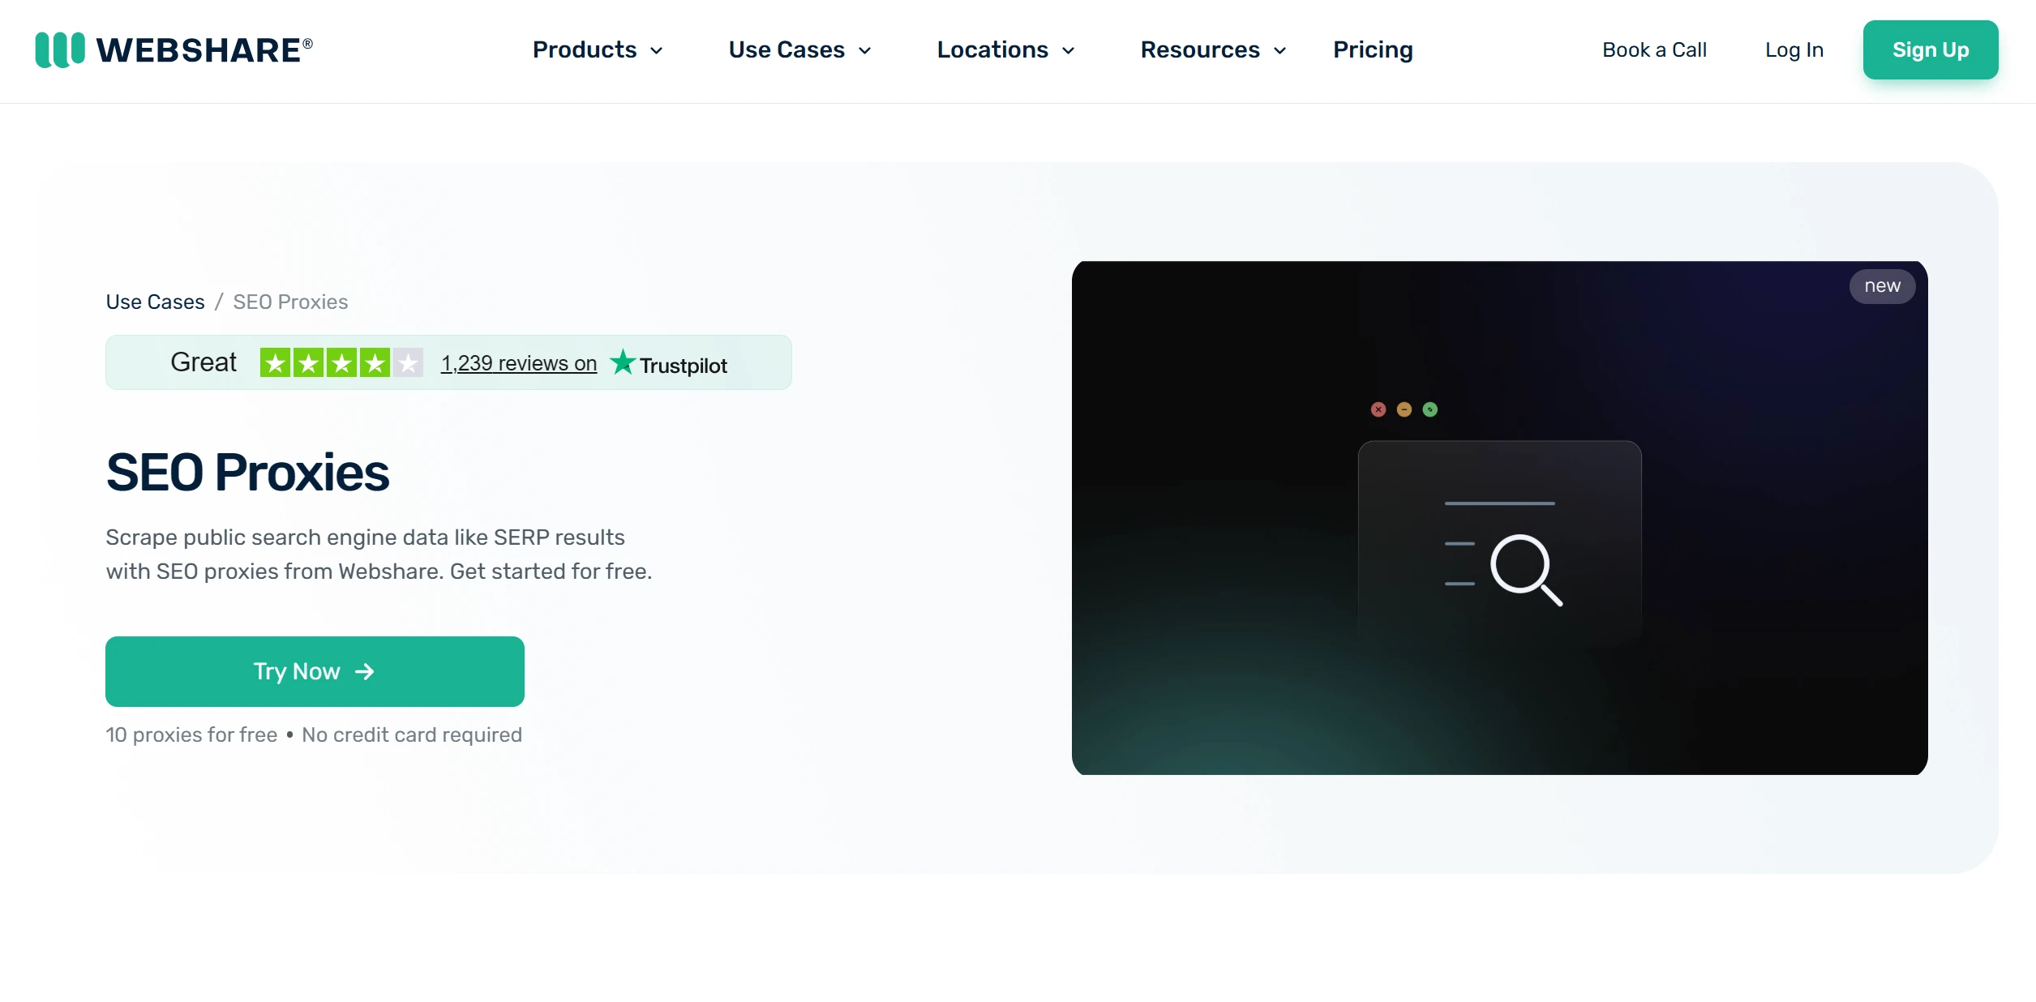Click the SEO Proxies main heading
Image resolution: width=2036 pixels, height=1002 pixels.
tap(247, 473)
